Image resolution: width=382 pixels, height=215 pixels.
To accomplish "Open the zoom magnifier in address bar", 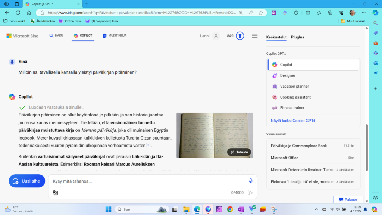I will 241,13.
